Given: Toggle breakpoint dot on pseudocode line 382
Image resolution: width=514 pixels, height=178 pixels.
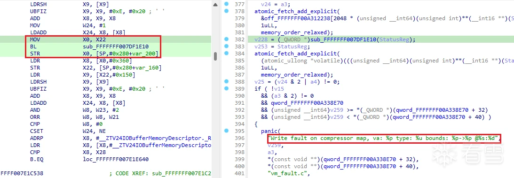Looking at the screenshot, I should click(226, 39).
